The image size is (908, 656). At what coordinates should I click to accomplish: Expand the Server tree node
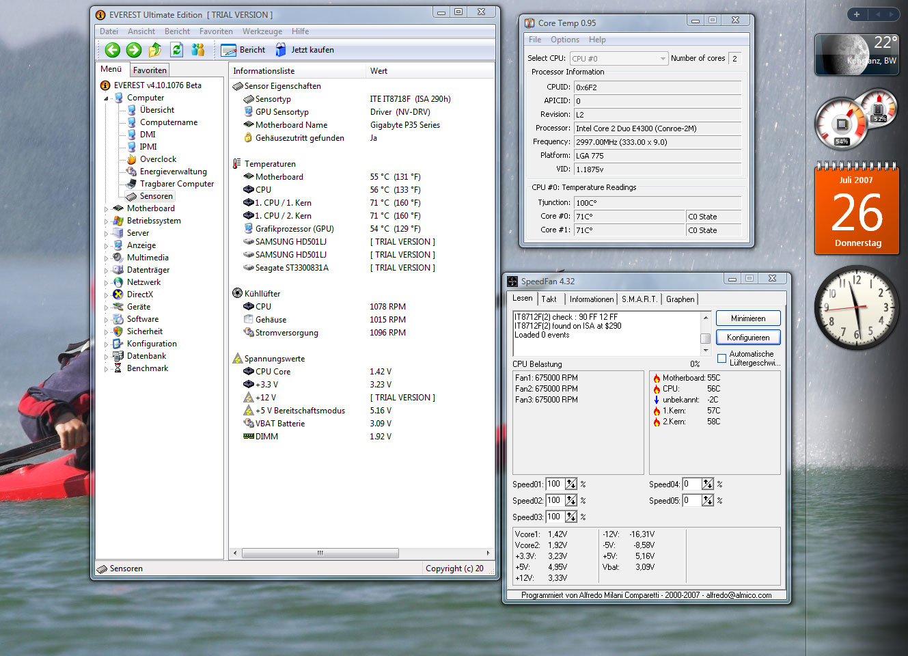(x=106, y=234)
